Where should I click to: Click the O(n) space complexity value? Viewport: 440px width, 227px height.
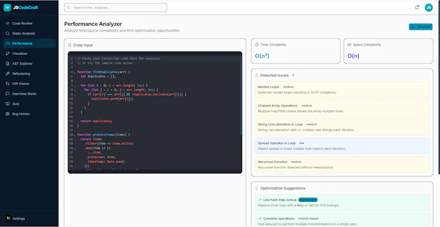click(353, 56)
